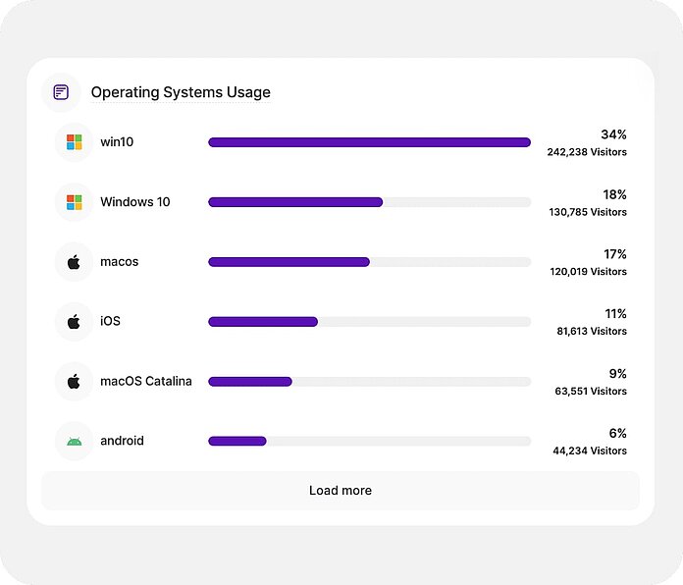This screenshot has height=585, width=683.
Task: Click the win10 usage progress bar
Action: point(369,142)
